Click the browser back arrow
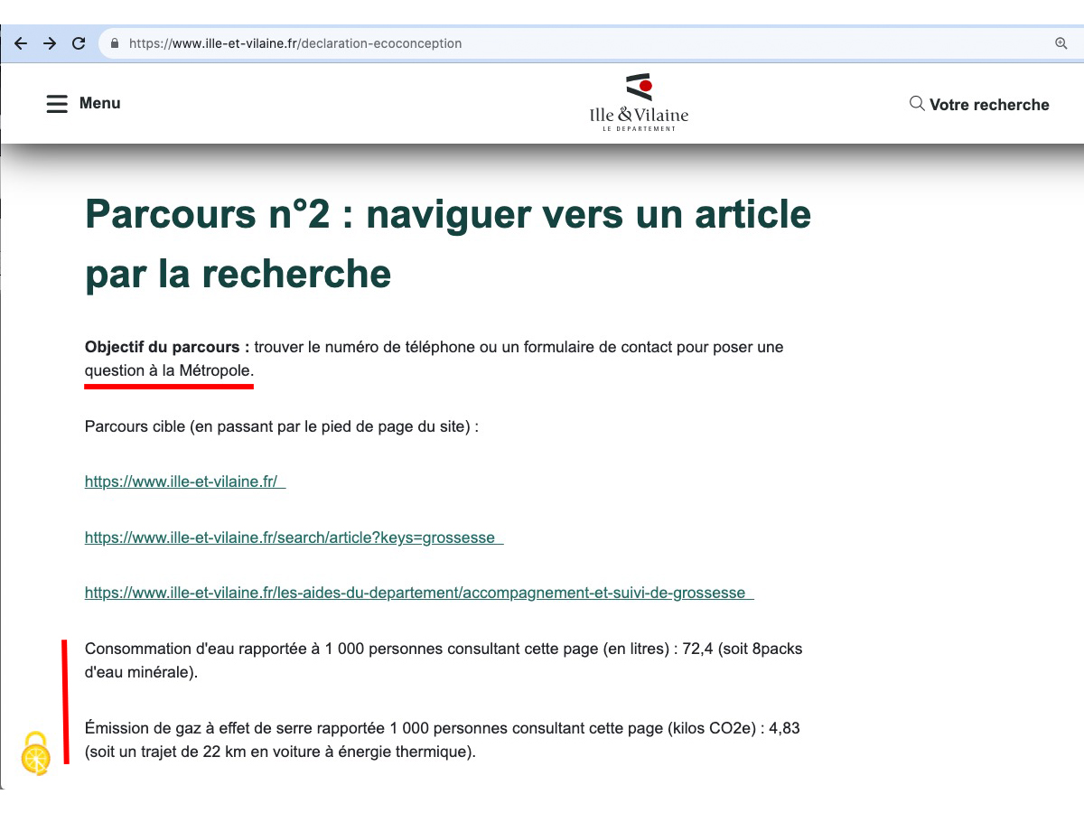1084x813 pixels. [21, 43]
